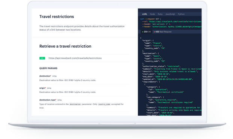
Task: Show the 400 Bad Request response
Action: point(163,32)
